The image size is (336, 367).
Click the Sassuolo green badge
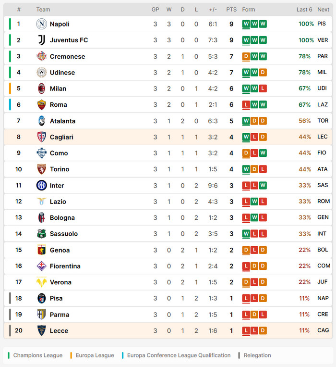coord(42,234)
